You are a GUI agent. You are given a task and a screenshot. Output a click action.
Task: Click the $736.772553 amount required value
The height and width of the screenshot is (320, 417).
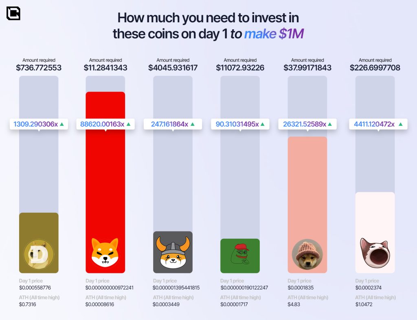[39, 68]
